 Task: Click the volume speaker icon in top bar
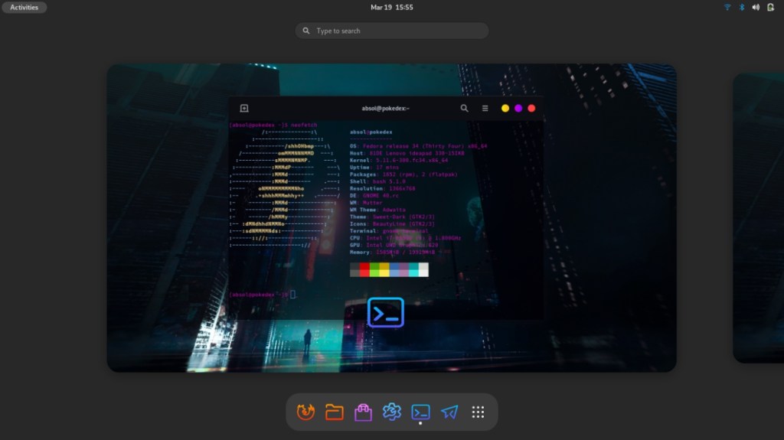pos(756,8)
